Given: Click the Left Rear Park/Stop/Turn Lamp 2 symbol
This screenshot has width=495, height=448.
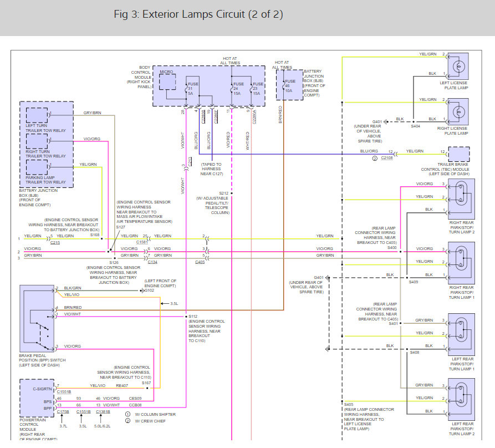Looking at the screenshot, I should coord(461,399).
